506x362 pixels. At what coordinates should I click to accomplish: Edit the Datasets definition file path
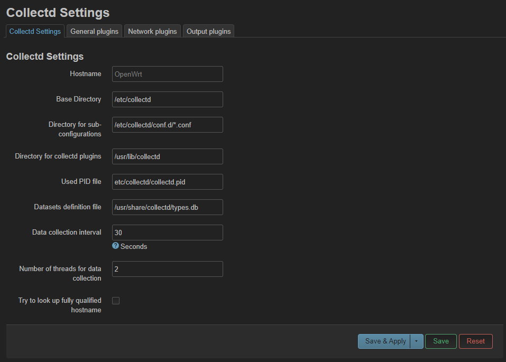point(167,207)
